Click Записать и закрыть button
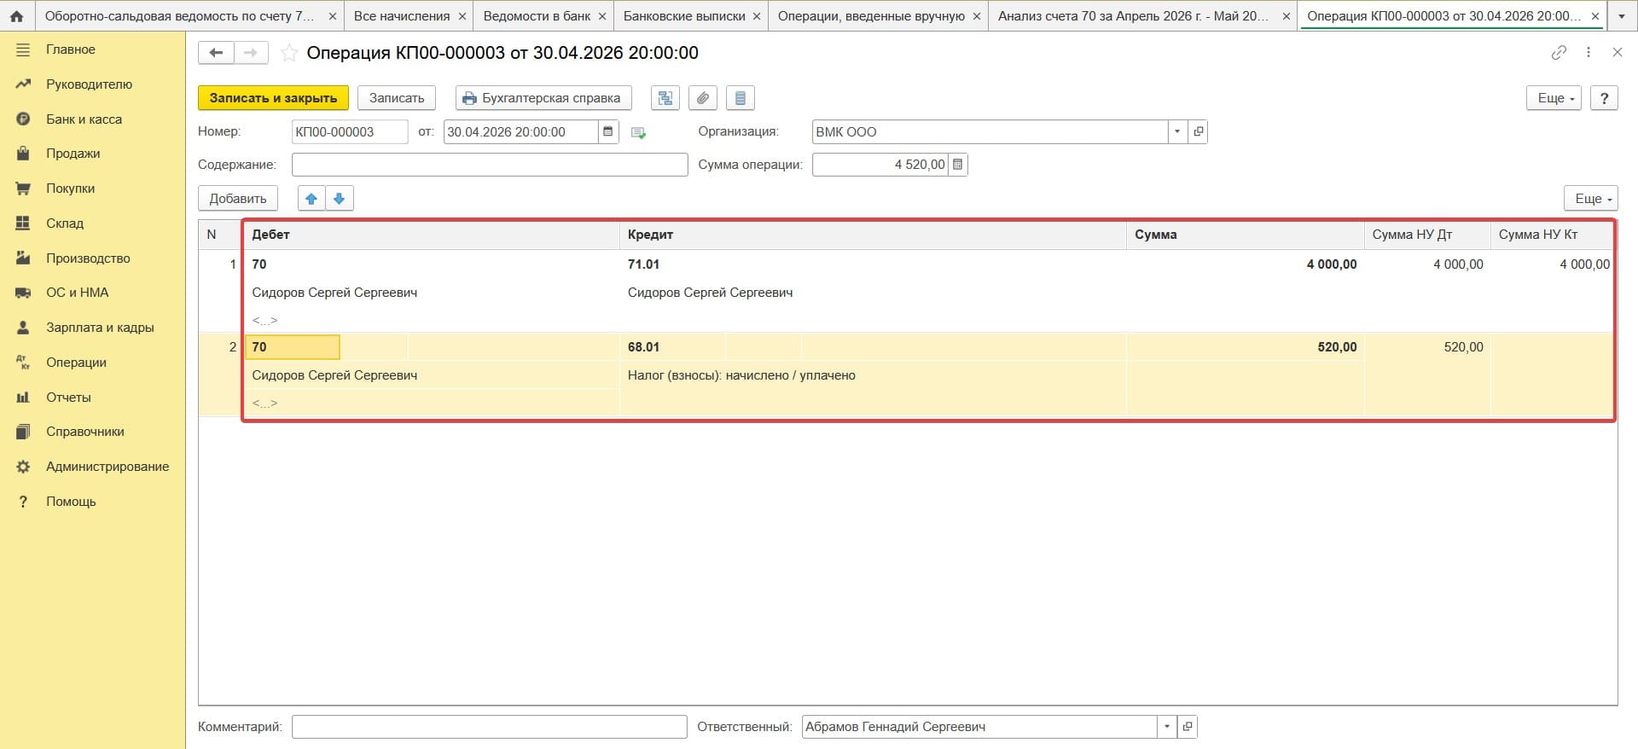 tap(273, 98)
